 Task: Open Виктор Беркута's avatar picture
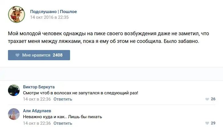pyautogui.click(x=14, y=90)
